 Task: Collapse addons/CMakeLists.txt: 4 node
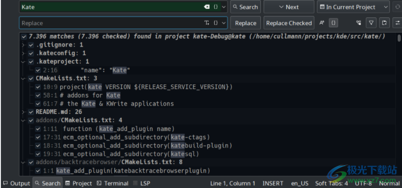coord(24,120)
